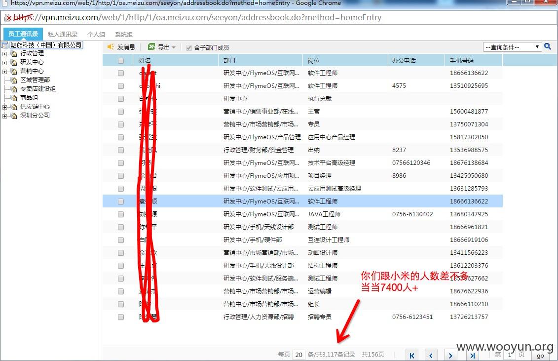Toggle the select-all header checkbox

point(121,61)
